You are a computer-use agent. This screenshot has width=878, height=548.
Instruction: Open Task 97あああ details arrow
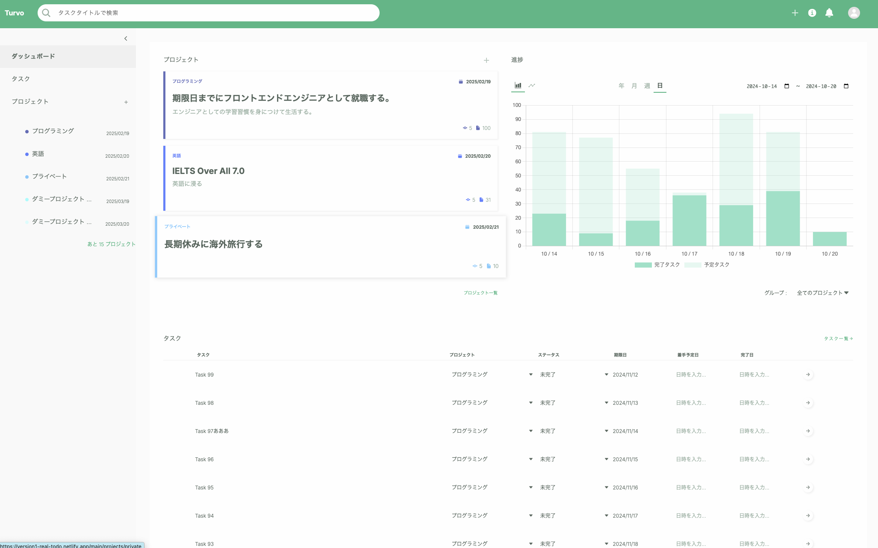pos(807,431)
